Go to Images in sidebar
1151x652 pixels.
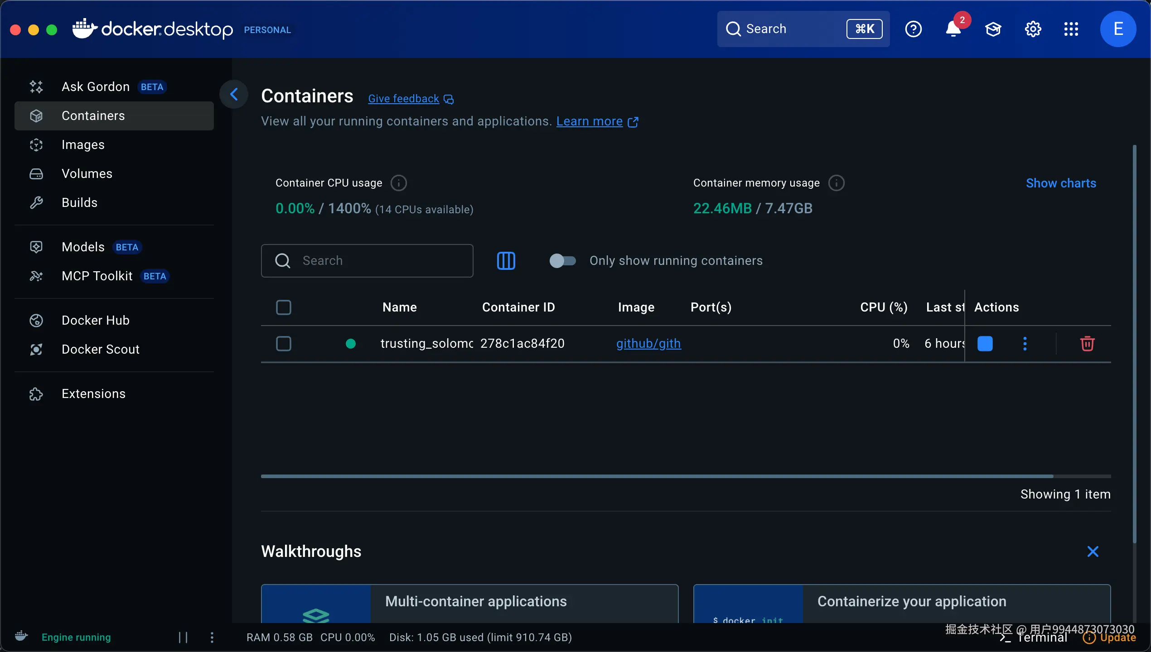(83, 145)
